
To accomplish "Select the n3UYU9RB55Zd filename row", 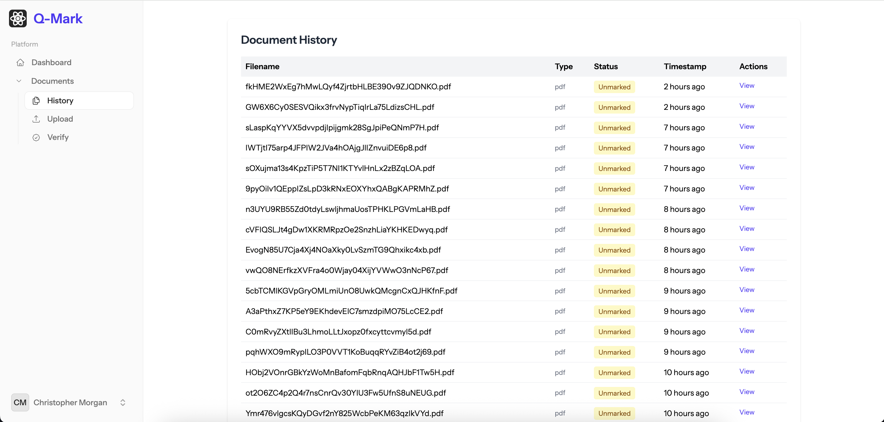I will point(347,209).
